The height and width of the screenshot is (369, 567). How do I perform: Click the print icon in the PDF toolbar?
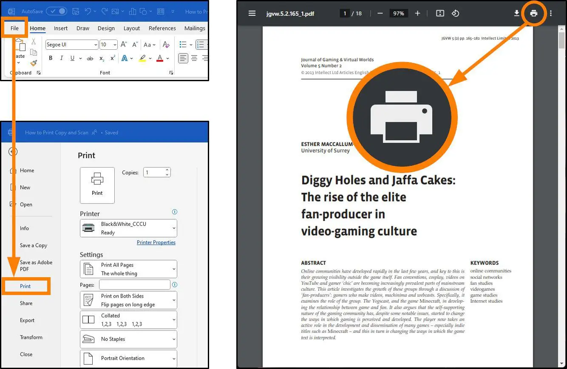(533, 13)
